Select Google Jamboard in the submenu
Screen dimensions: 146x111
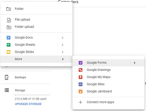(108, 91)
